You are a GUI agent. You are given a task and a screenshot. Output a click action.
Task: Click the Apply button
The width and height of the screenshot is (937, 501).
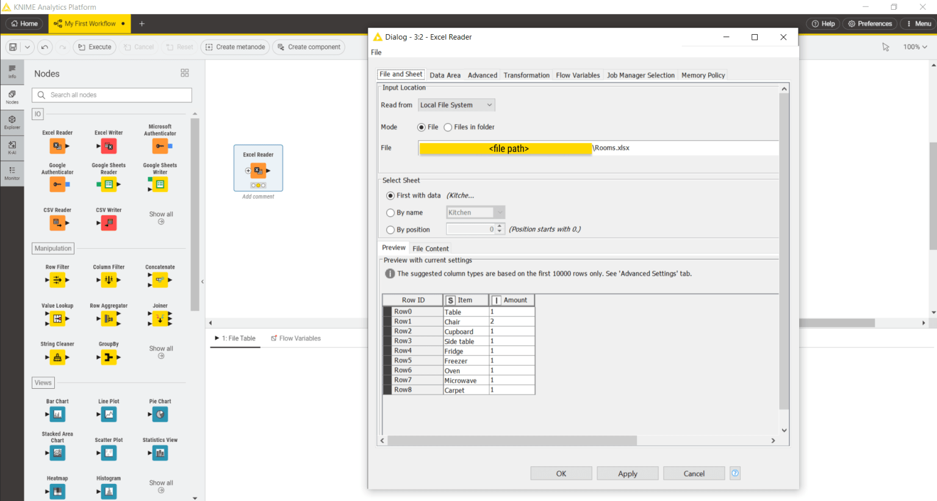(x=628, y=474)
